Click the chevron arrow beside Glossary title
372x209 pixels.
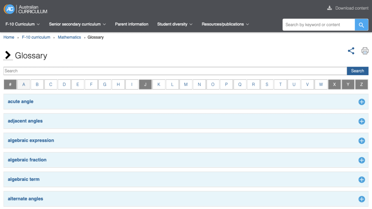(x=8, y=55)
